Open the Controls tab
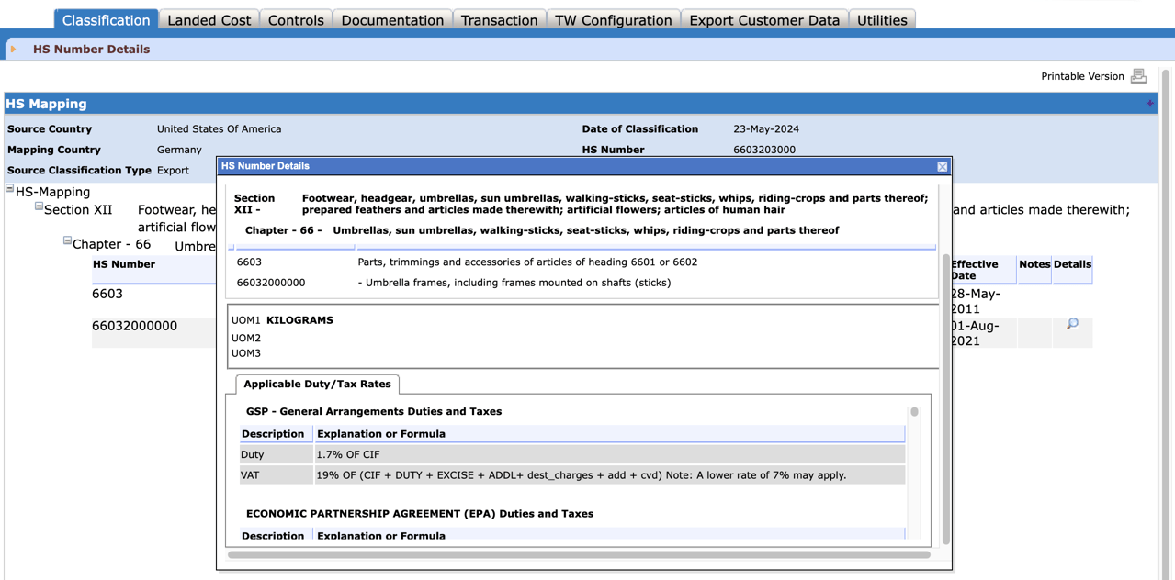Viewport: 1175px width, 580px height. coord(296,20)
